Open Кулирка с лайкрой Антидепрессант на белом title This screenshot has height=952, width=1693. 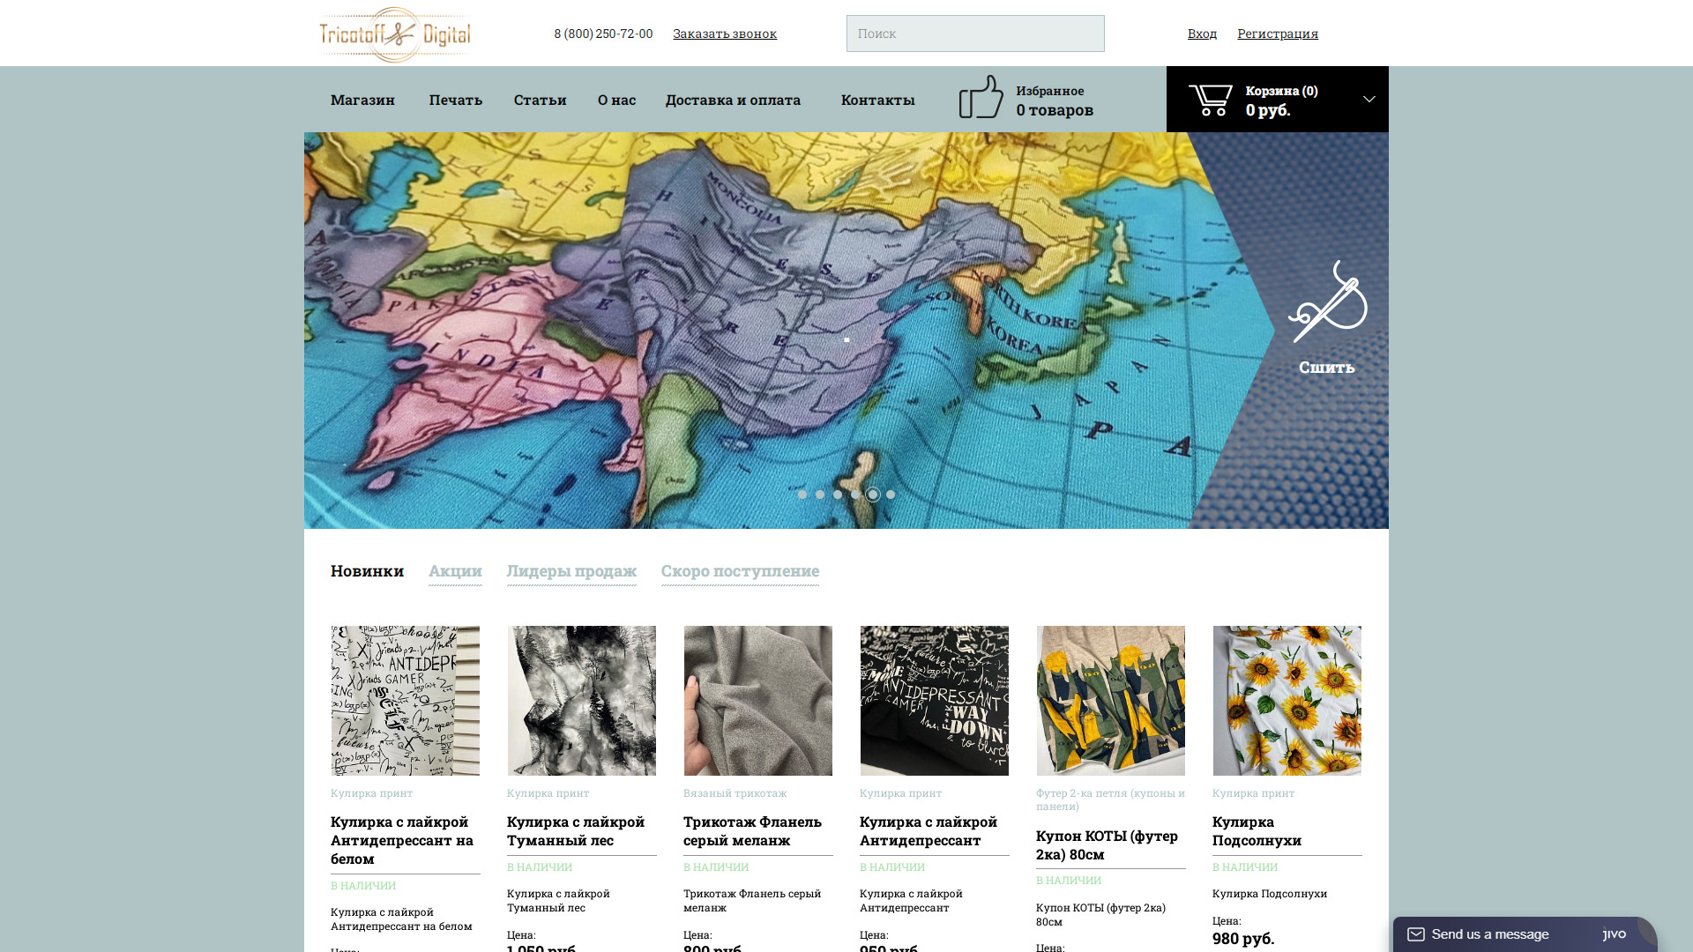coord(402,840)
